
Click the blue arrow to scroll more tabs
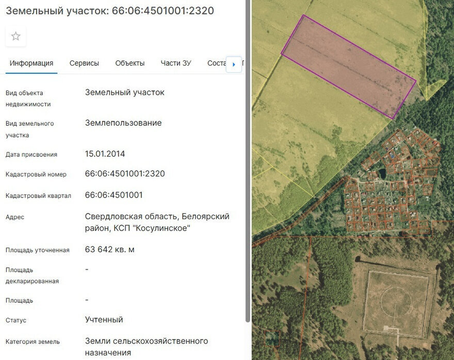235,64
